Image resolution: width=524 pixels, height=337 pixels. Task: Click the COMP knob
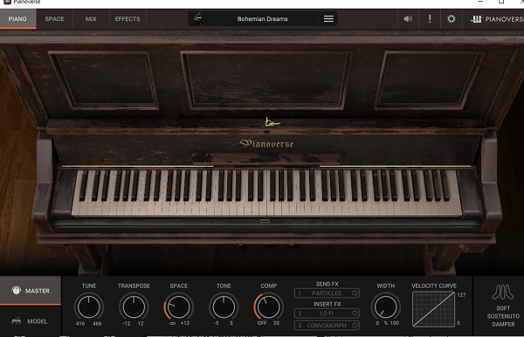(268, 306)
